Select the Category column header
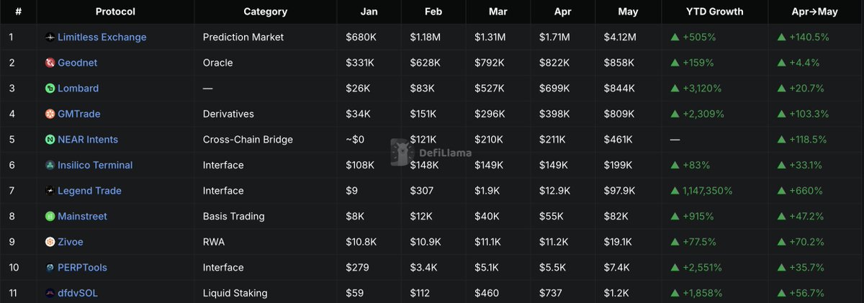This screenshot has width=864, height=303. click(266, 12)
